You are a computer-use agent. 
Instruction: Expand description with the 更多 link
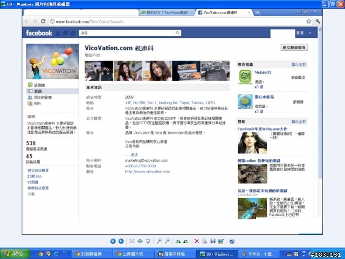(x=135, y=155)
